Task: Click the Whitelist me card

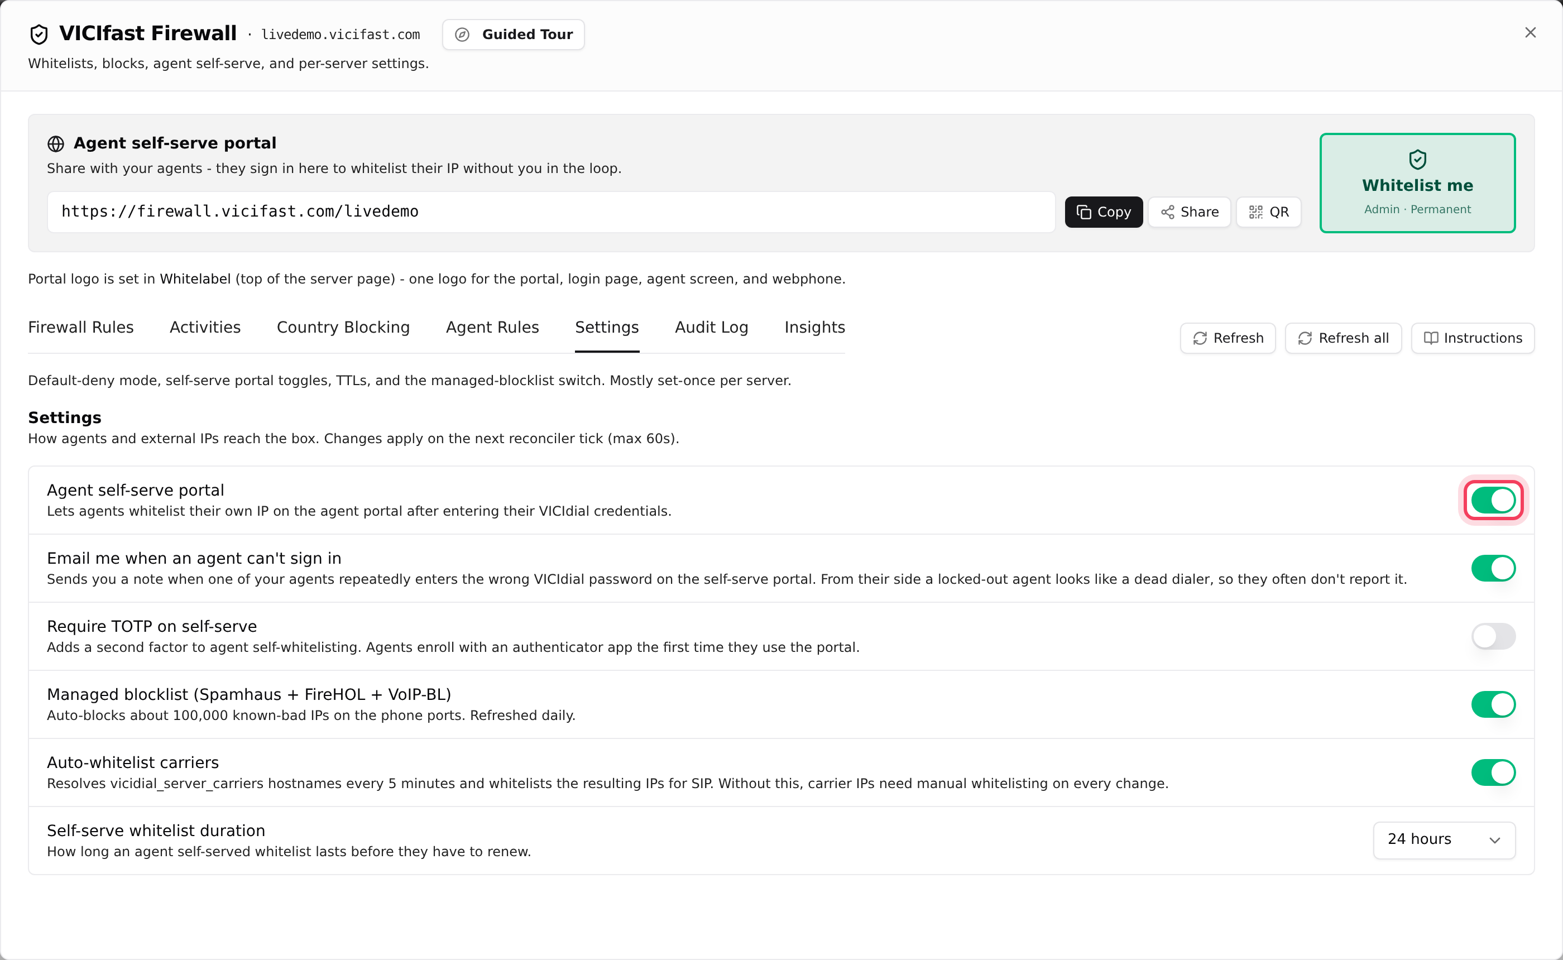Action: [x=1417, y=183]
